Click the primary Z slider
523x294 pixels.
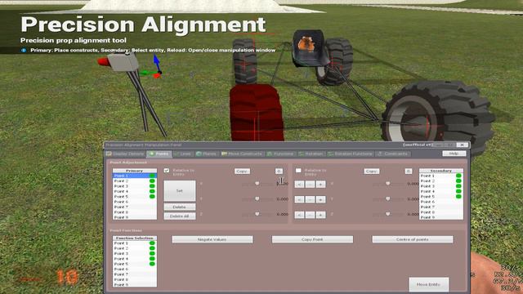point(257,214)
